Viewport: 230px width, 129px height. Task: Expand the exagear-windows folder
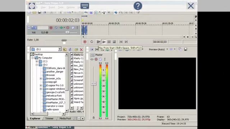(41, 89)
